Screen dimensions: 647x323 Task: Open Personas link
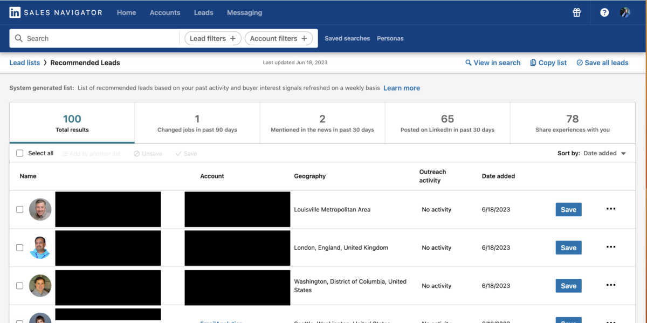(x=390, y=38)
